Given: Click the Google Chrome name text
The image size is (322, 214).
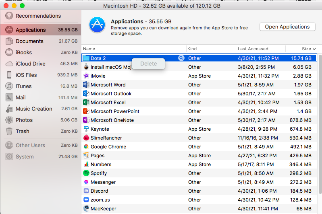Looking at the screenshot, I should coord(108,147).
